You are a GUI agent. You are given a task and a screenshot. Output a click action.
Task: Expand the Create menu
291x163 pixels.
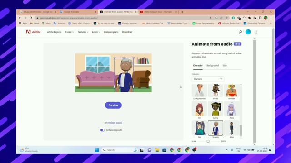click(x=70, y=32)
